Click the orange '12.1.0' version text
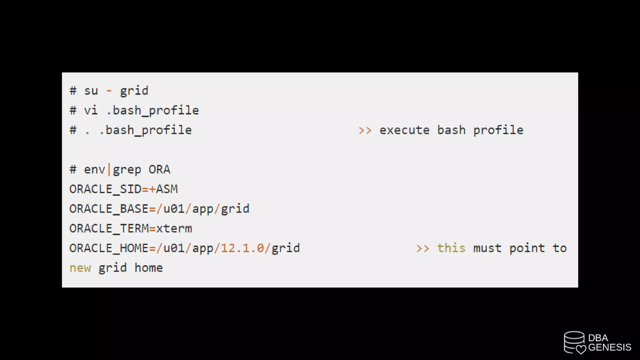The image size is (640, 360). pos(242,248)
